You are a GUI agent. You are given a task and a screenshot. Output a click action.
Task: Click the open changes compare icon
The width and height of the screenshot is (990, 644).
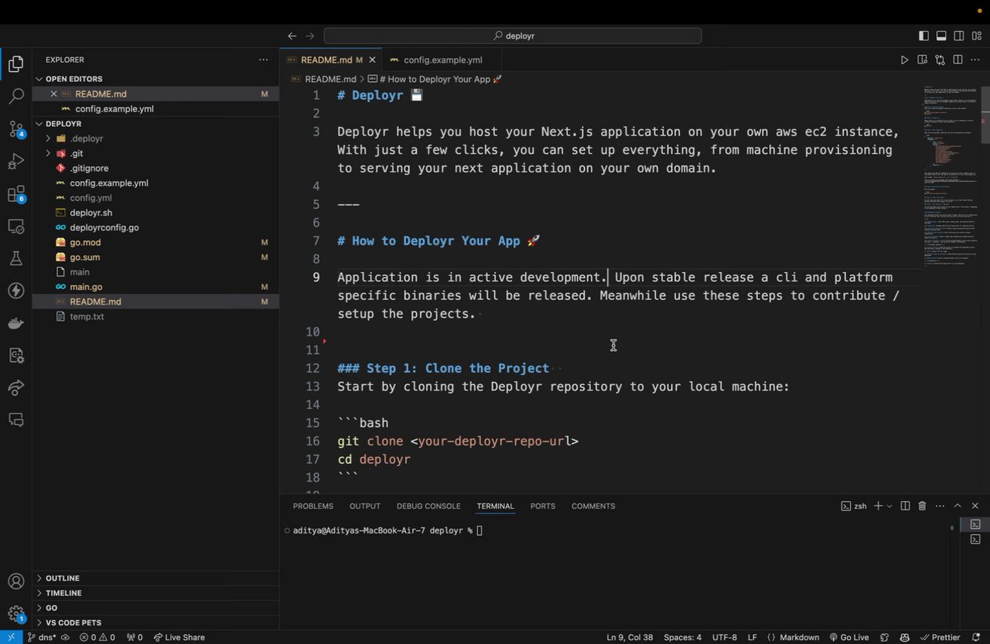pos(940,60)
